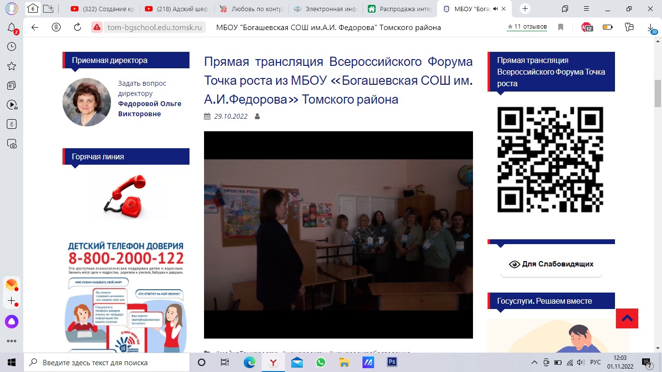This screenshot has width=662, height=372.
Task: Play the embedded forum video
Action: point(338,235)
